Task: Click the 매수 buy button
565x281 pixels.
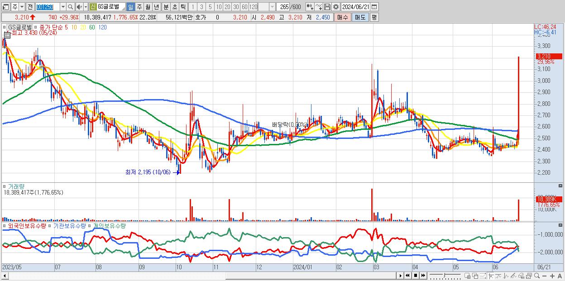Action: click(343, 17)
